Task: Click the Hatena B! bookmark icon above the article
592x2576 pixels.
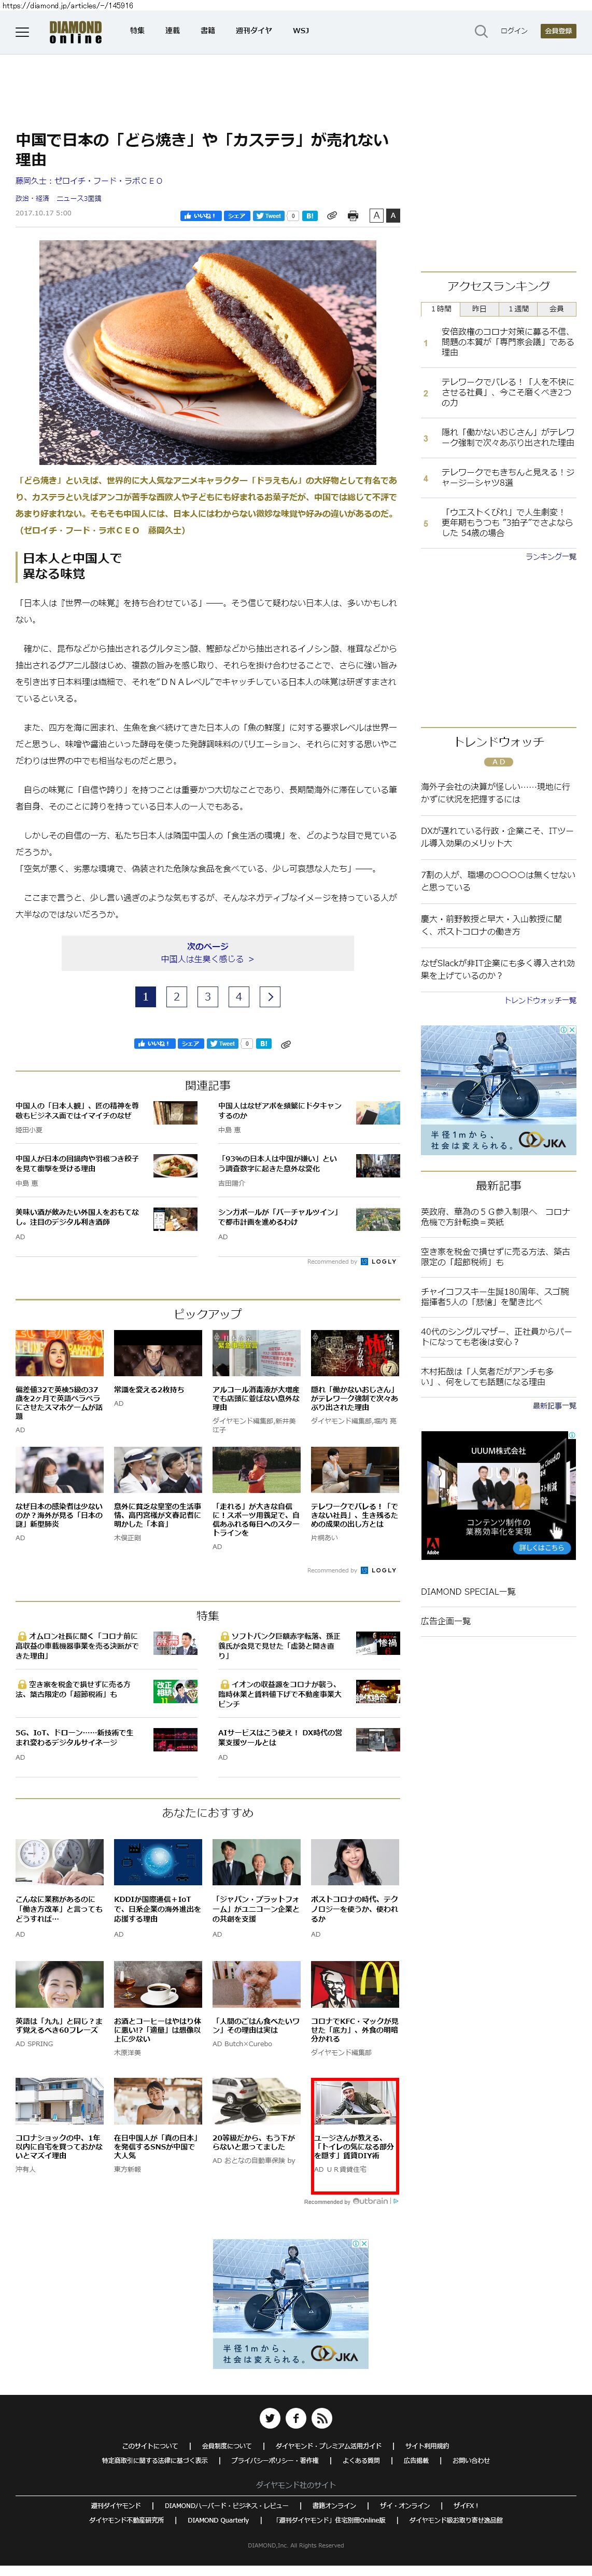Action: click(309, 216)
